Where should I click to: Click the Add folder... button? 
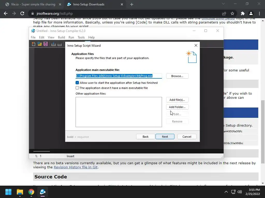(177, 107)
